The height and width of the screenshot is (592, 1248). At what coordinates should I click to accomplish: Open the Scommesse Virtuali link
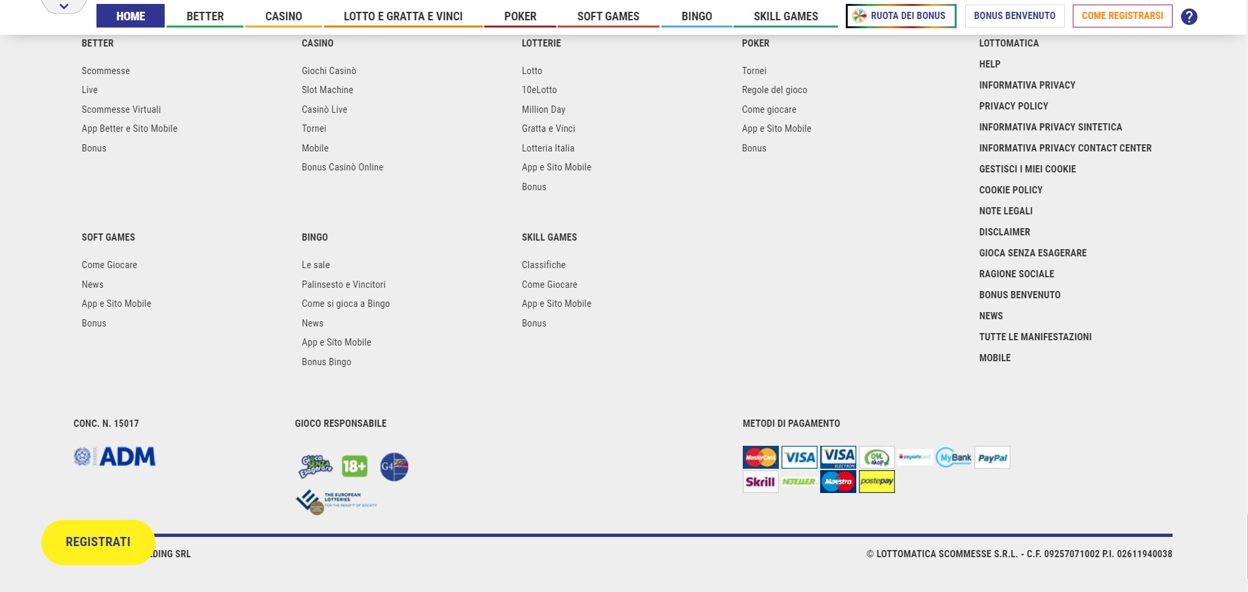121,109
